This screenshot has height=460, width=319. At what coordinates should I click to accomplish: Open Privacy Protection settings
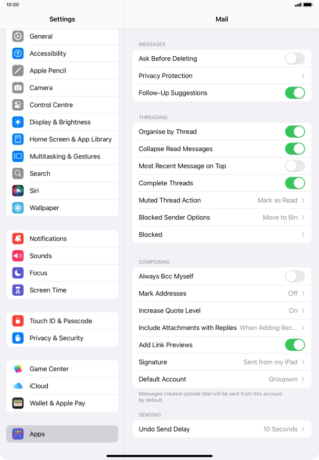pyautogui.click(x=221, y=76)
